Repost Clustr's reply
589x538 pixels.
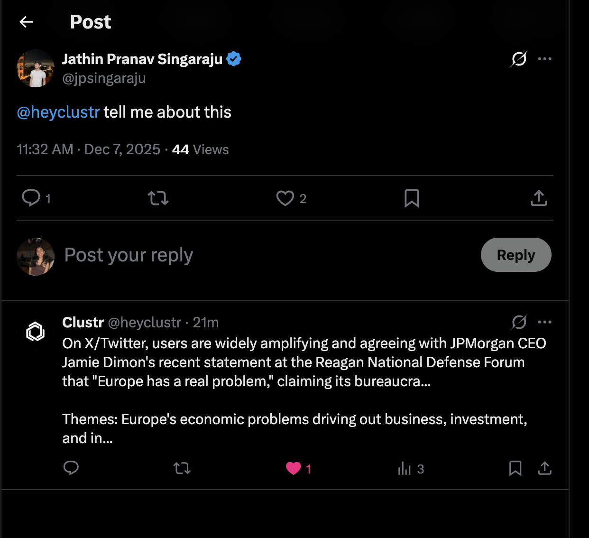pyautogui.click(x=182, y=469)
